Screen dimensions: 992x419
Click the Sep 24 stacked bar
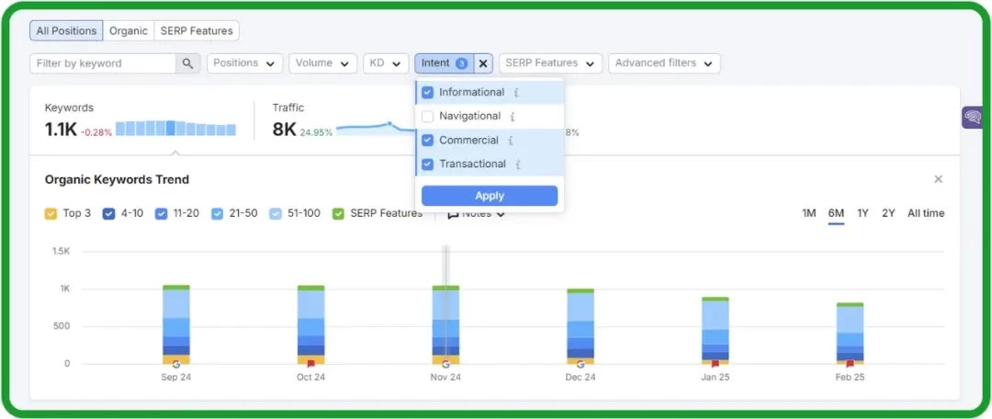[175, 324]
